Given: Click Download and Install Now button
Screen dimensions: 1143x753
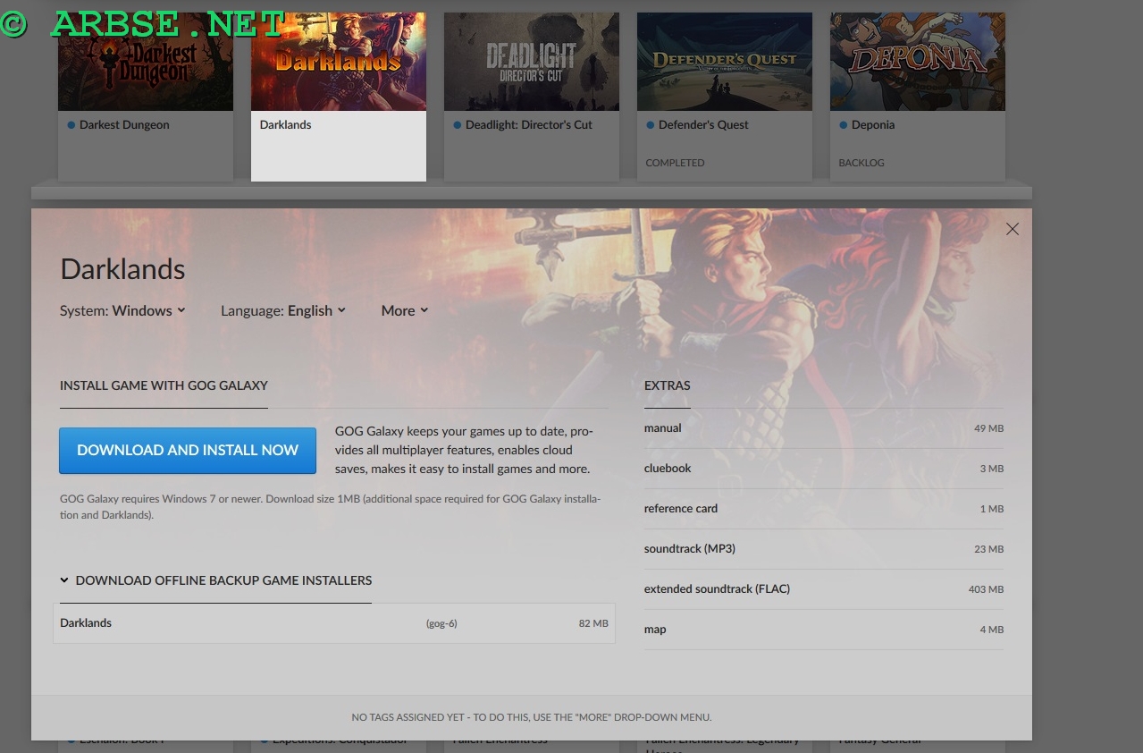Looking at the screenshot, I should 188,450.
